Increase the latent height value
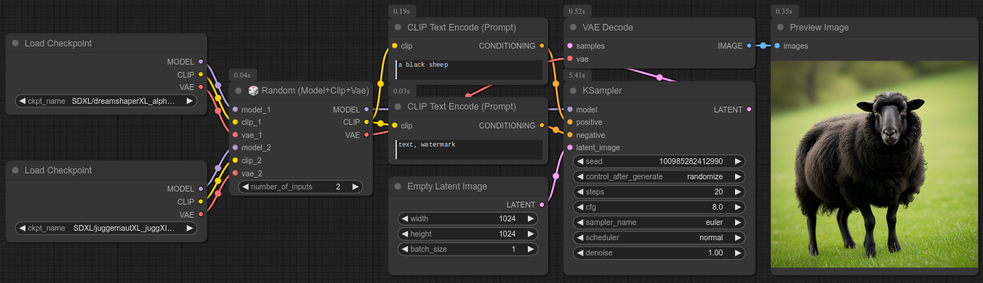Viewport: 983px width, 283px height. coord(531,234)
